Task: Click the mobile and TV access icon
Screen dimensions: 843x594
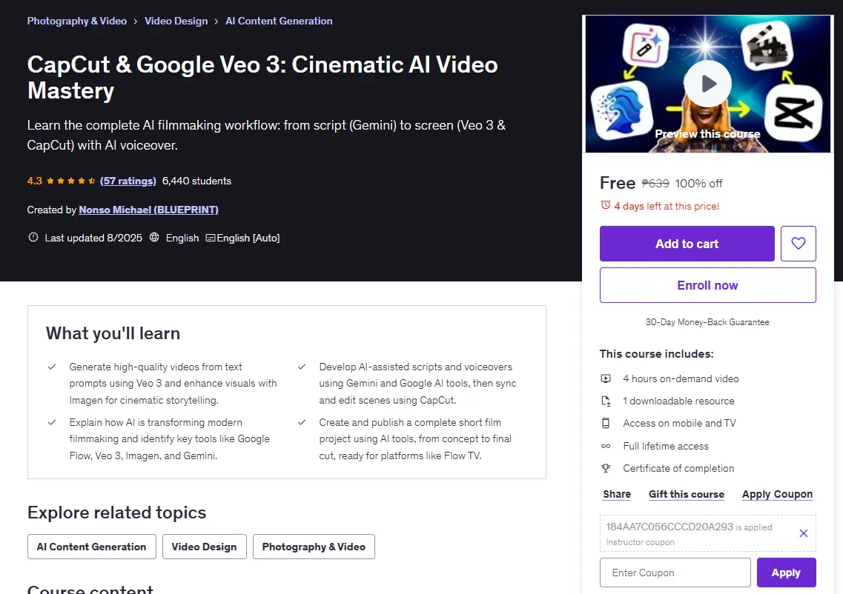Action: pos(606,423)
